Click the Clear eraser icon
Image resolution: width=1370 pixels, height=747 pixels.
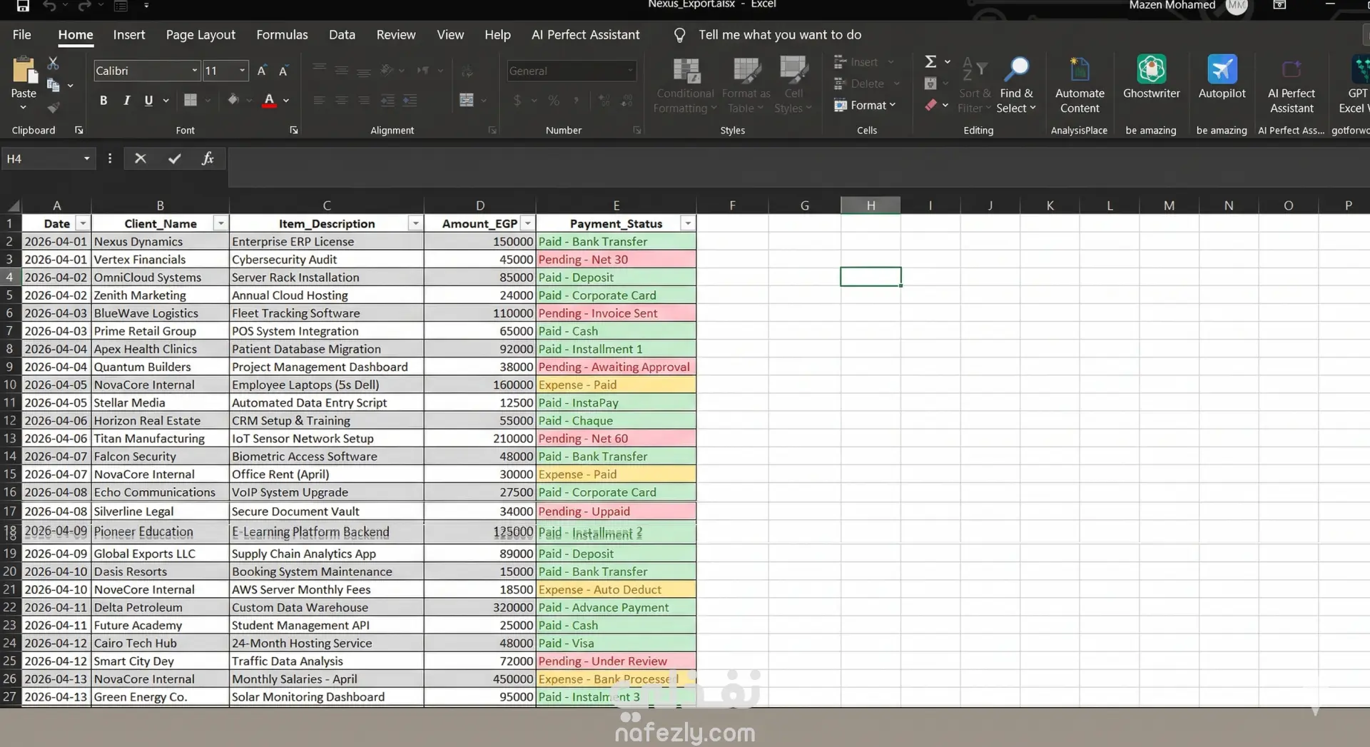[930, 105]
